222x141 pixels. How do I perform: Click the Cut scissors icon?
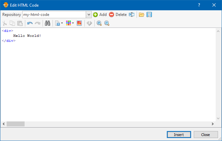tap(5, 23)
